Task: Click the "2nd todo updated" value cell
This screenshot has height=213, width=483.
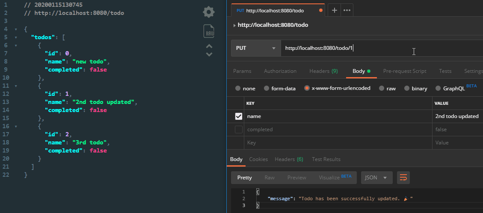Action: pyautogui.click(x=457, y=116)
